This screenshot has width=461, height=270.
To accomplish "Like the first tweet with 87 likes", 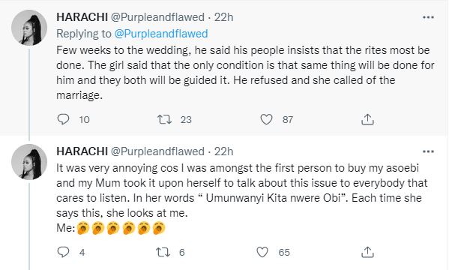I will pyautogui.click(x=266, y=119).
